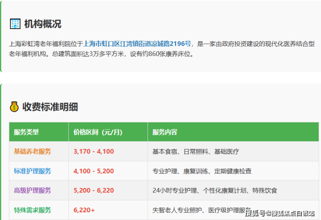Click the building icon beside 机构概况
321x220 pixels.
tap(15, 24)
